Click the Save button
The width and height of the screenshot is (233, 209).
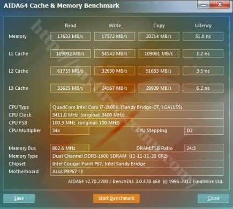click(x=19, y=198)
